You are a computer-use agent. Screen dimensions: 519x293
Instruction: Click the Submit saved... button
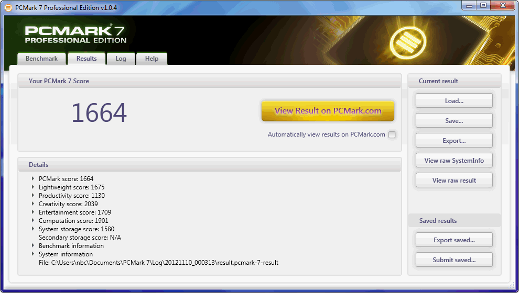(x=454, y=260)
